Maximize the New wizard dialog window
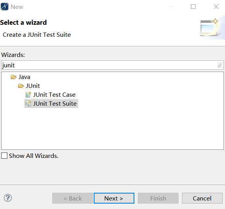 193,7
